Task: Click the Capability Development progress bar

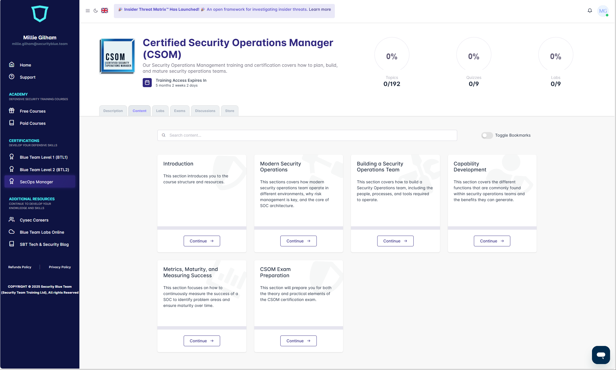Action: [x=492, y=228]
